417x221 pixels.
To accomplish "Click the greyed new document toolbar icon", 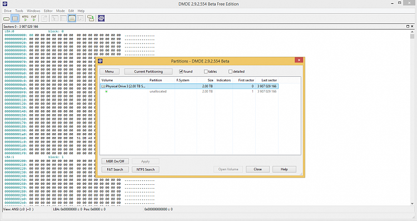I will tap(44, 18).
